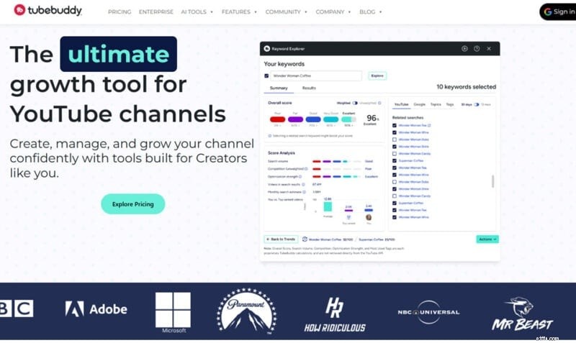Open the Enterprise nav link
The height and width of the screenshot is (343, 576).
[x=156, y=12]
